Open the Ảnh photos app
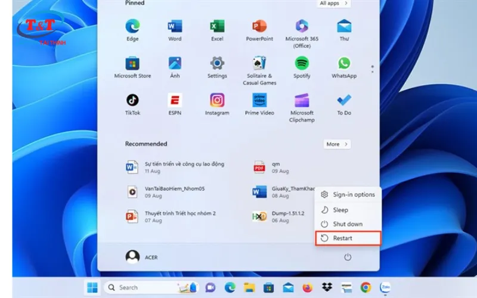Screen dimensions: 477x298 175,67
